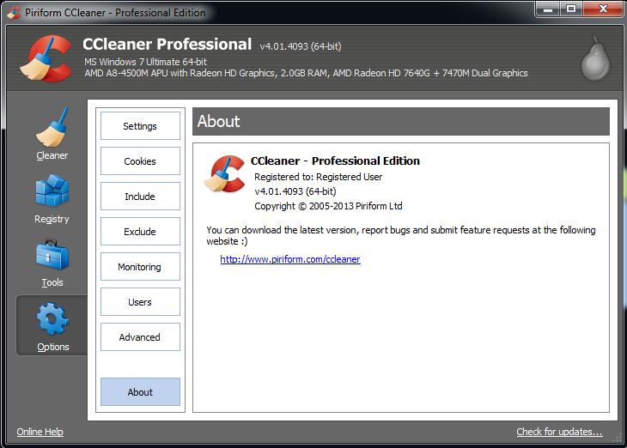Open the Online Help link
Screen dimensions: 627x448
[x=40, y=432]
